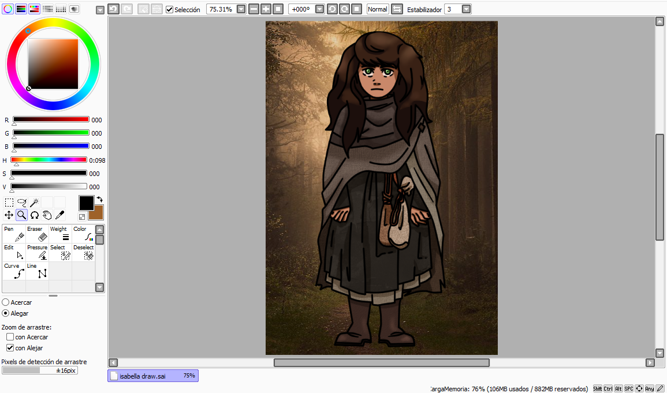The height and width of the screenshot is (393, 667).
Task: Select the Acercar radio button
Action: click(x=6, y=302)
